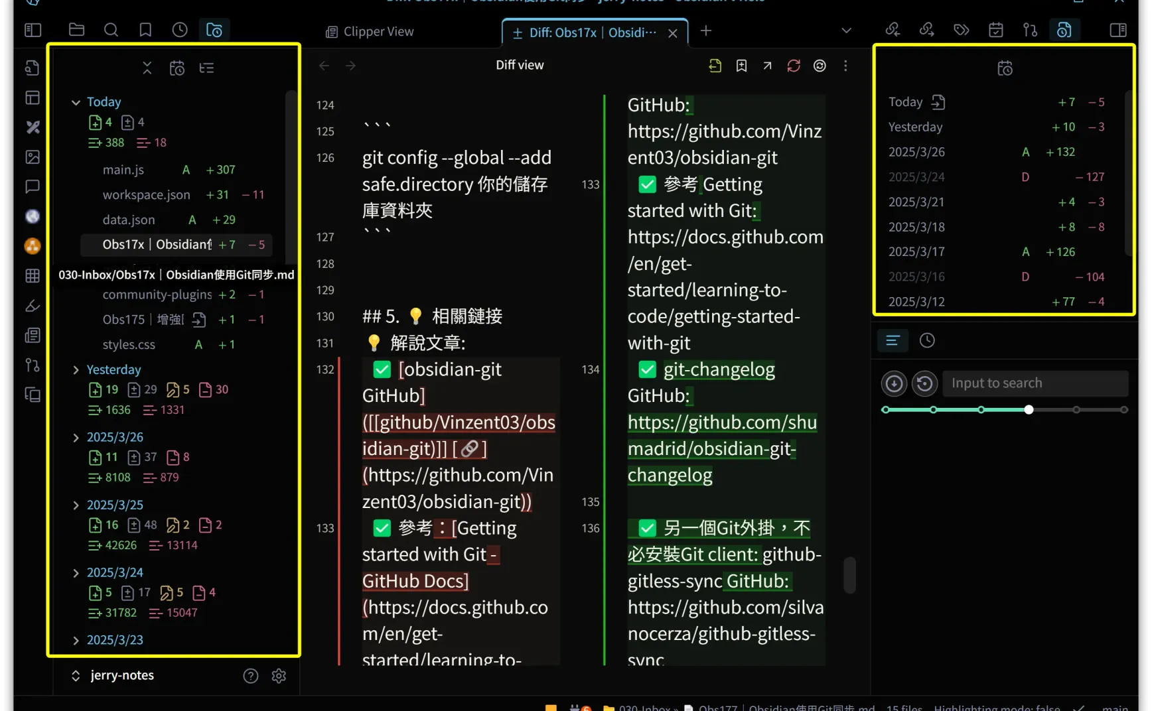
Task: Click the history restore circle button beside search
Action: [x=924, y=383]
